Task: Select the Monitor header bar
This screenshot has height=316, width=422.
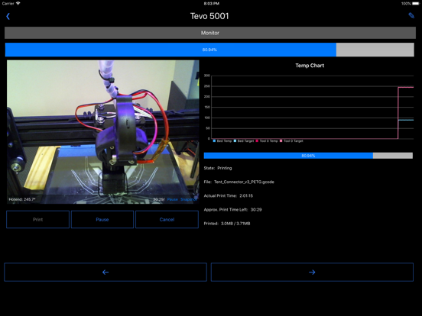Action: pos(210,33)
